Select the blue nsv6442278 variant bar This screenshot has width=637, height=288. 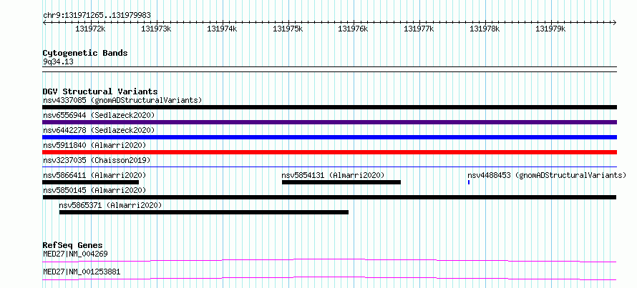point(329,137)
